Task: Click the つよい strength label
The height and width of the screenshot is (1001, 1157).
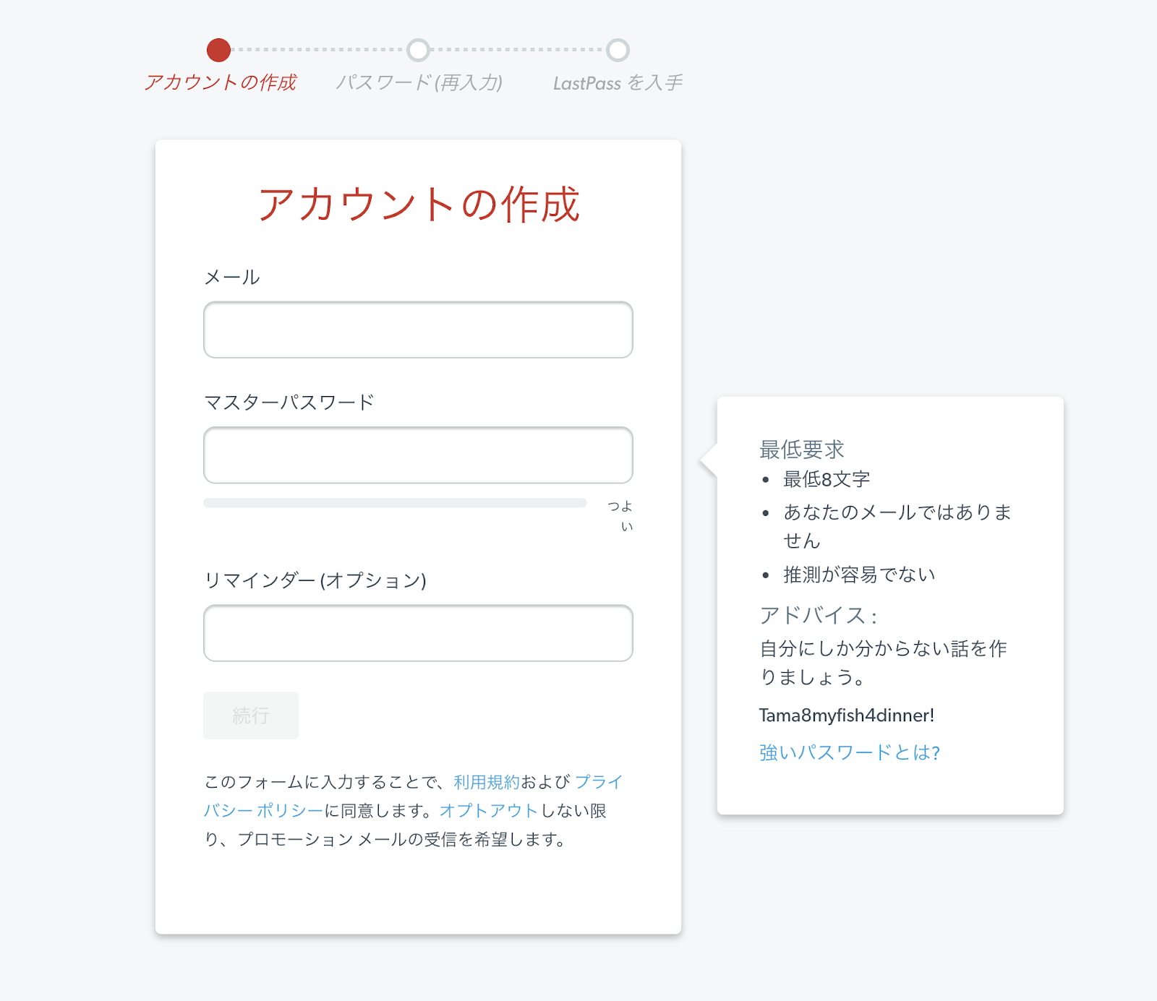Action: [620, 516]
